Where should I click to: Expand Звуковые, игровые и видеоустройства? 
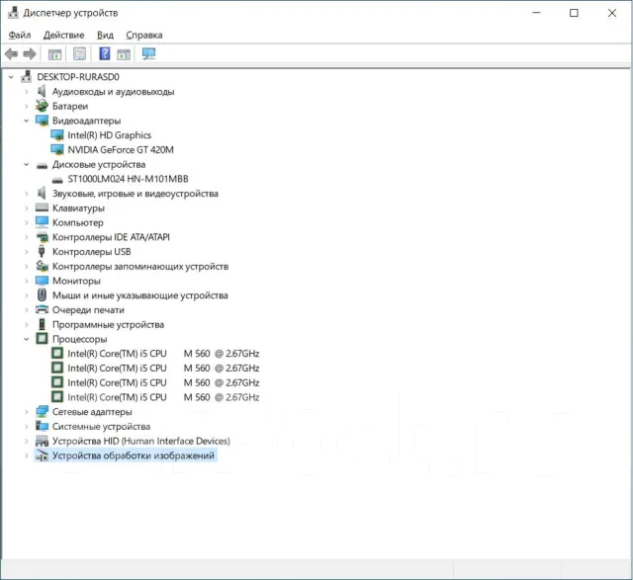click(x=27, y=194)
